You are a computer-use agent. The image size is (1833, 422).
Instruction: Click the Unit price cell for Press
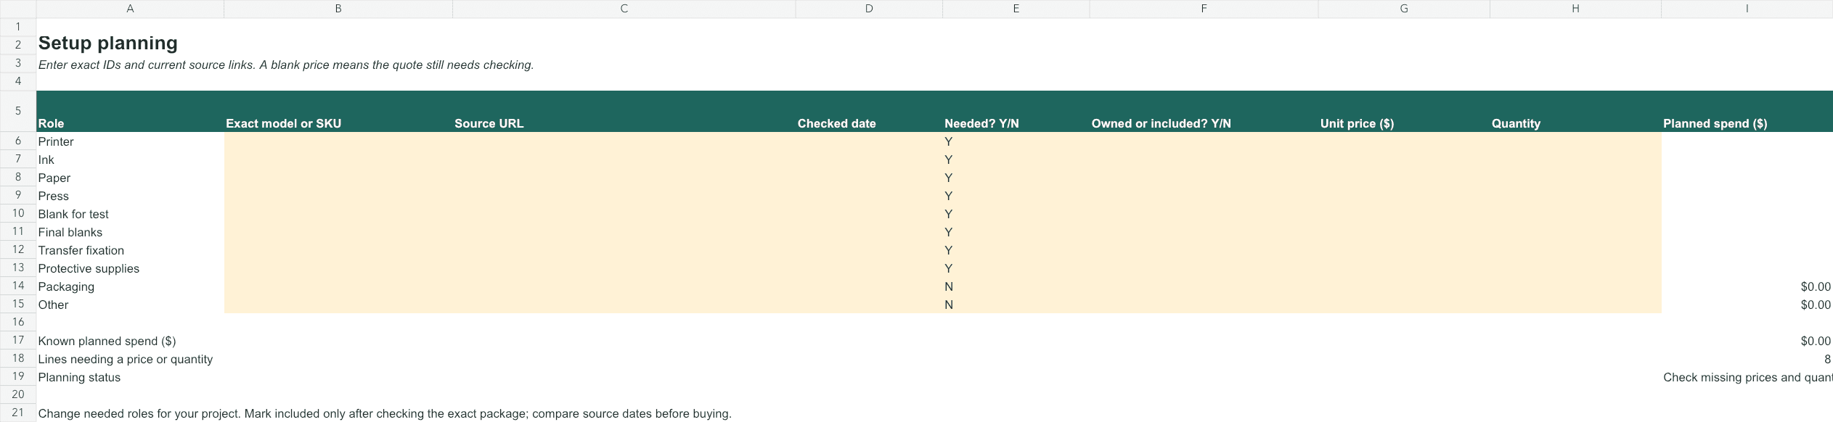[x=1404, y=196]
